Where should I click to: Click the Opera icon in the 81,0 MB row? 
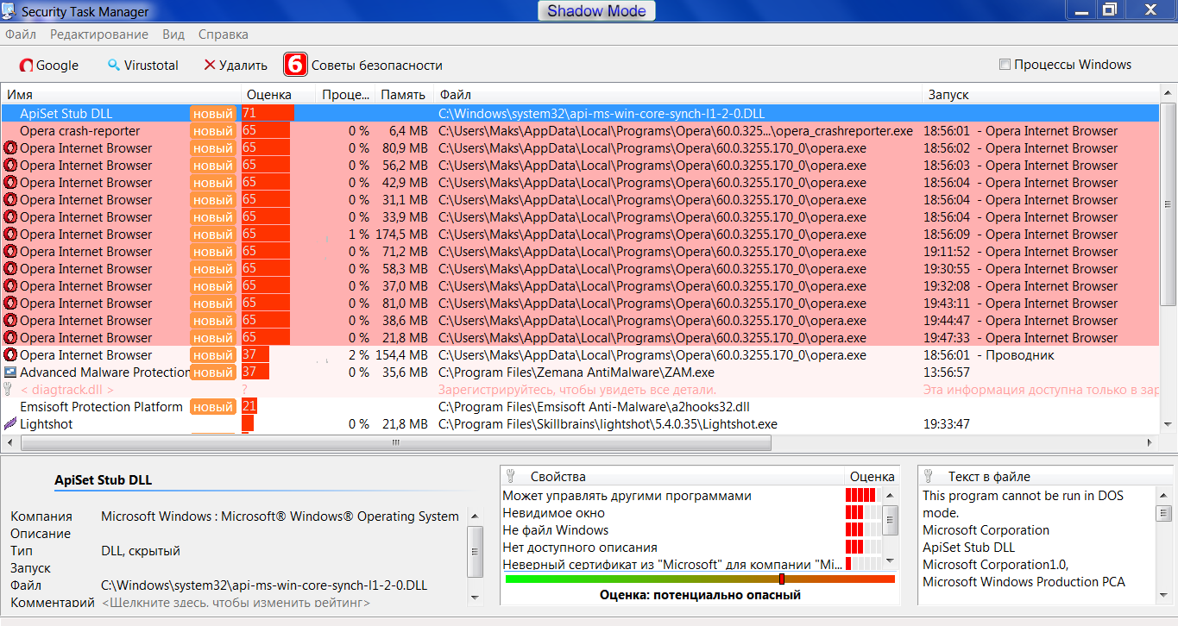[10, 304]
